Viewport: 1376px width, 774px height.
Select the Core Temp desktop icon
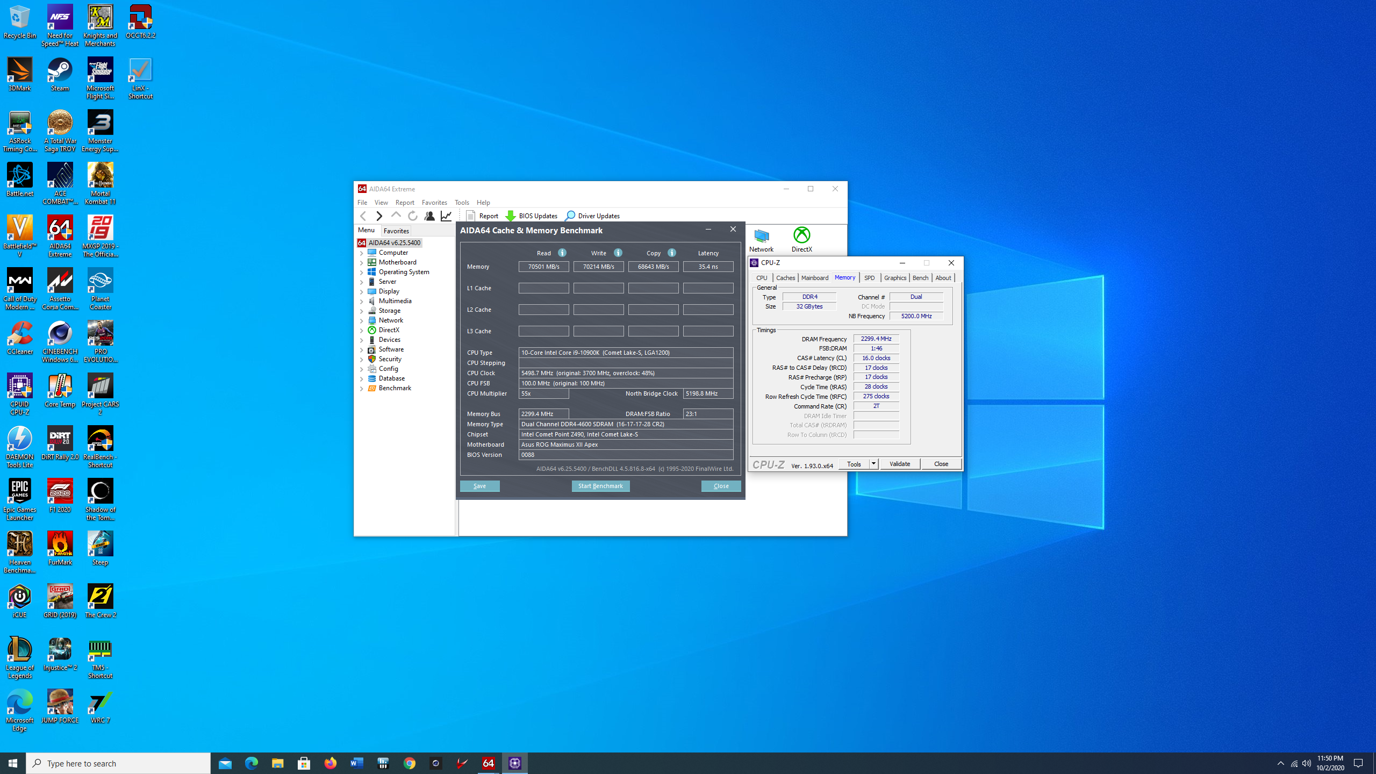[x=60, y=391]
